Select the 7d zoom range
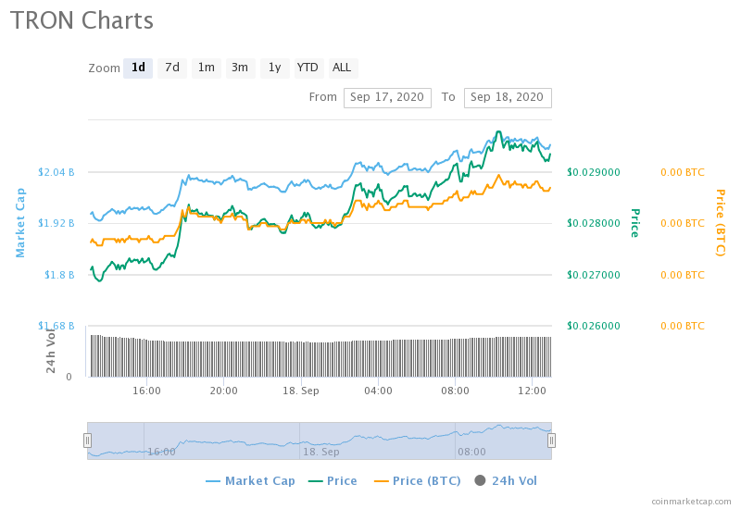The image size is (741, 509). (x=172, y=68)
